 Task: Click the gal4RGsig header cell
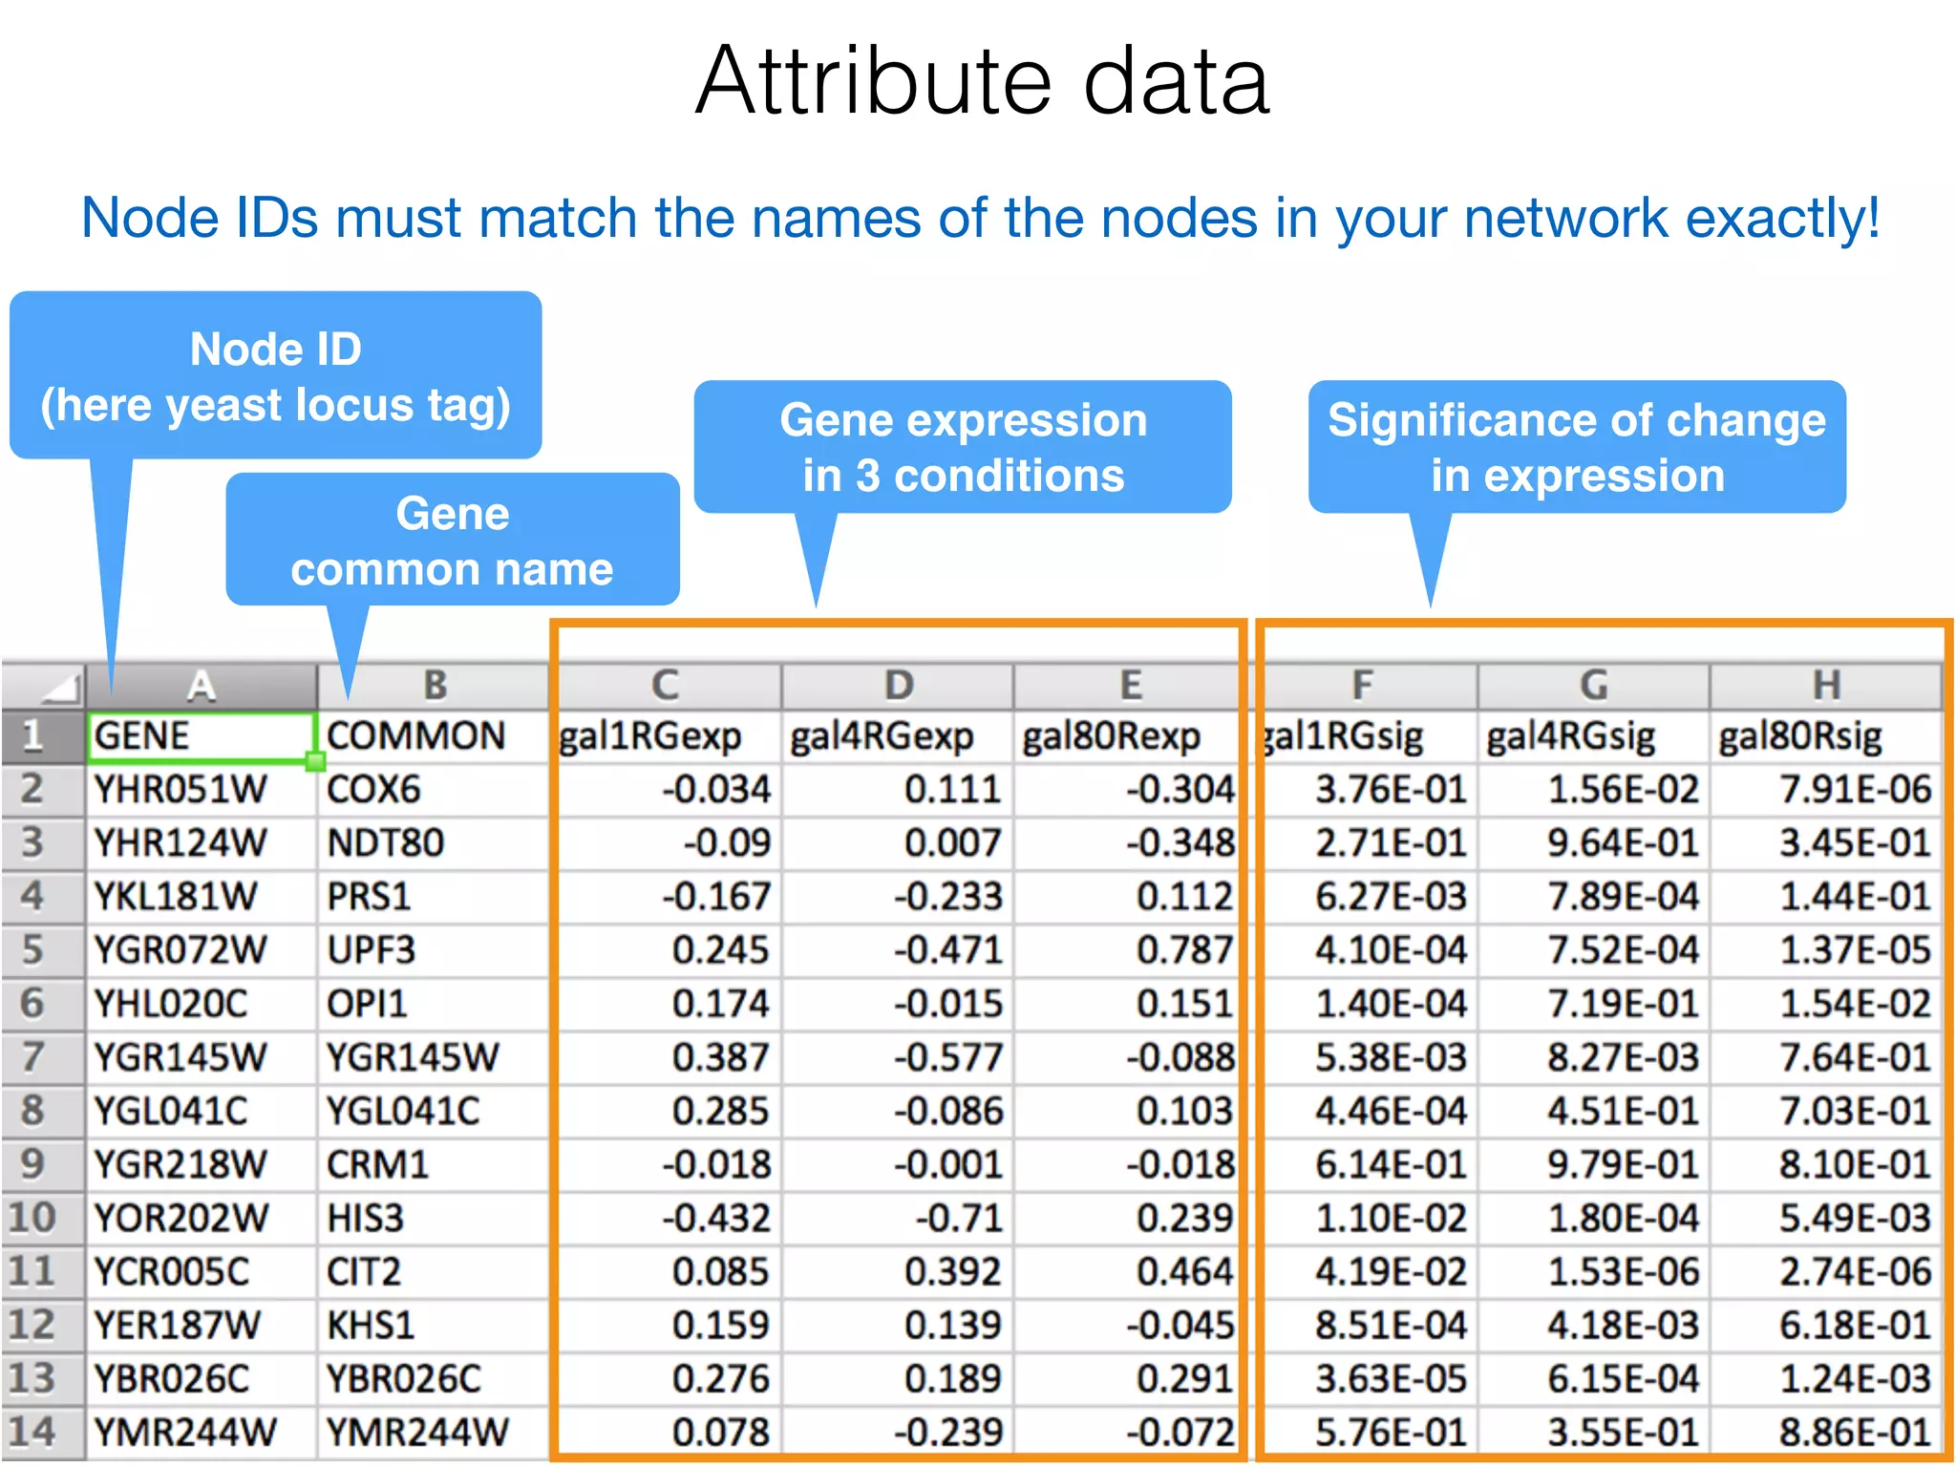pos(1594,736)
